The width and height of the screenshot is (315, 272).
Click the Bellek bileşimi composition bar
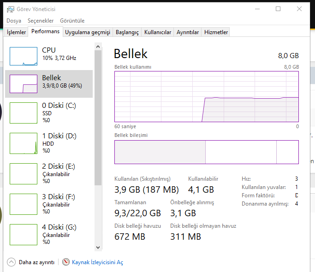(x=206, y=152)
